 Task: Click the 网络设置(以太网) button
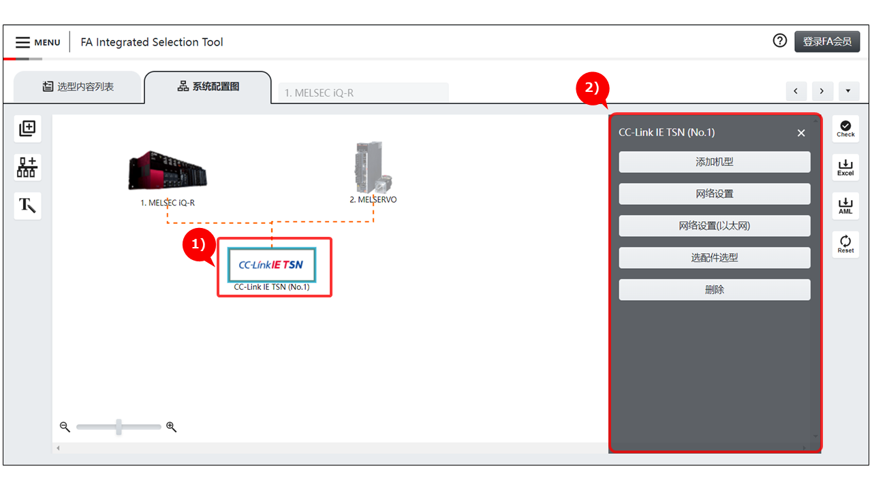pos(714,226)
